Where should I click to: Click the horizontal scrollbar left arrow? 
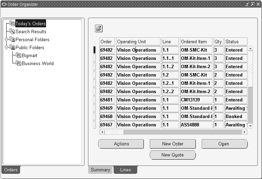pos(102,132)
